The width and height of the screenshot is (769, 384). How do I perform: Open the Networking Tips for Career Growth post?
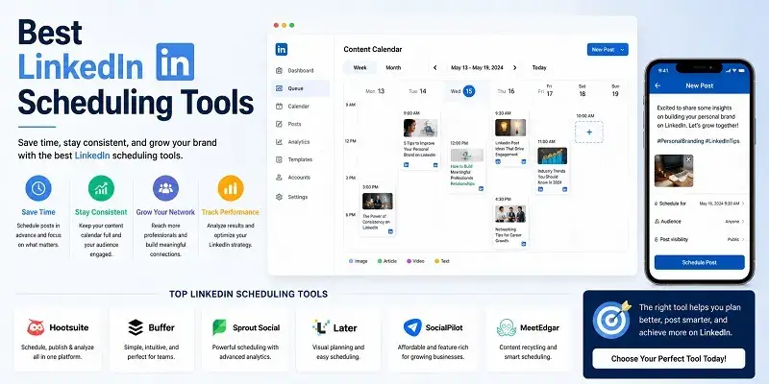click(x=510, y=221)
